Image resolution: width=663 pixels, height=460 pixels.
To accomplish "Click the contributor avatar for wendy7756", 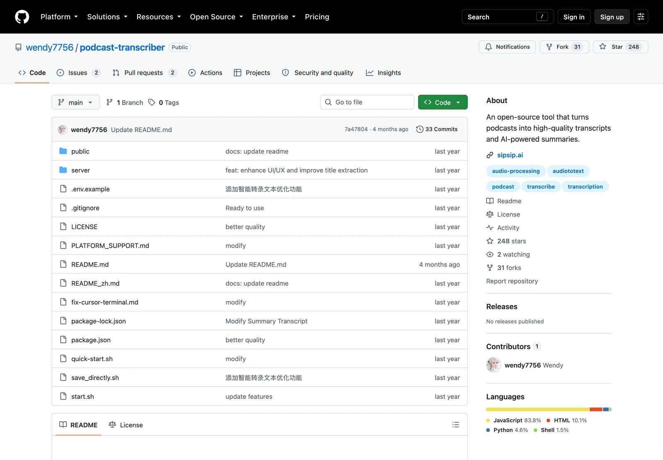I will click(494, 365).
